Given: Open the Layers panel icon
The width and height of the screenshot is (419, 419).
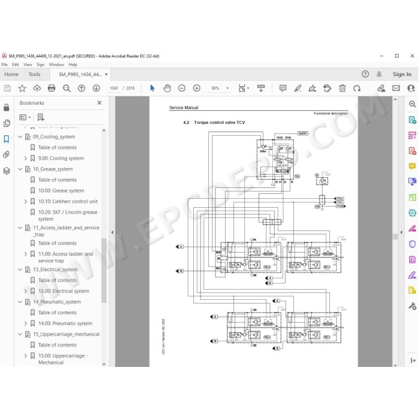Looking at the screenshot, I should 7,171.
